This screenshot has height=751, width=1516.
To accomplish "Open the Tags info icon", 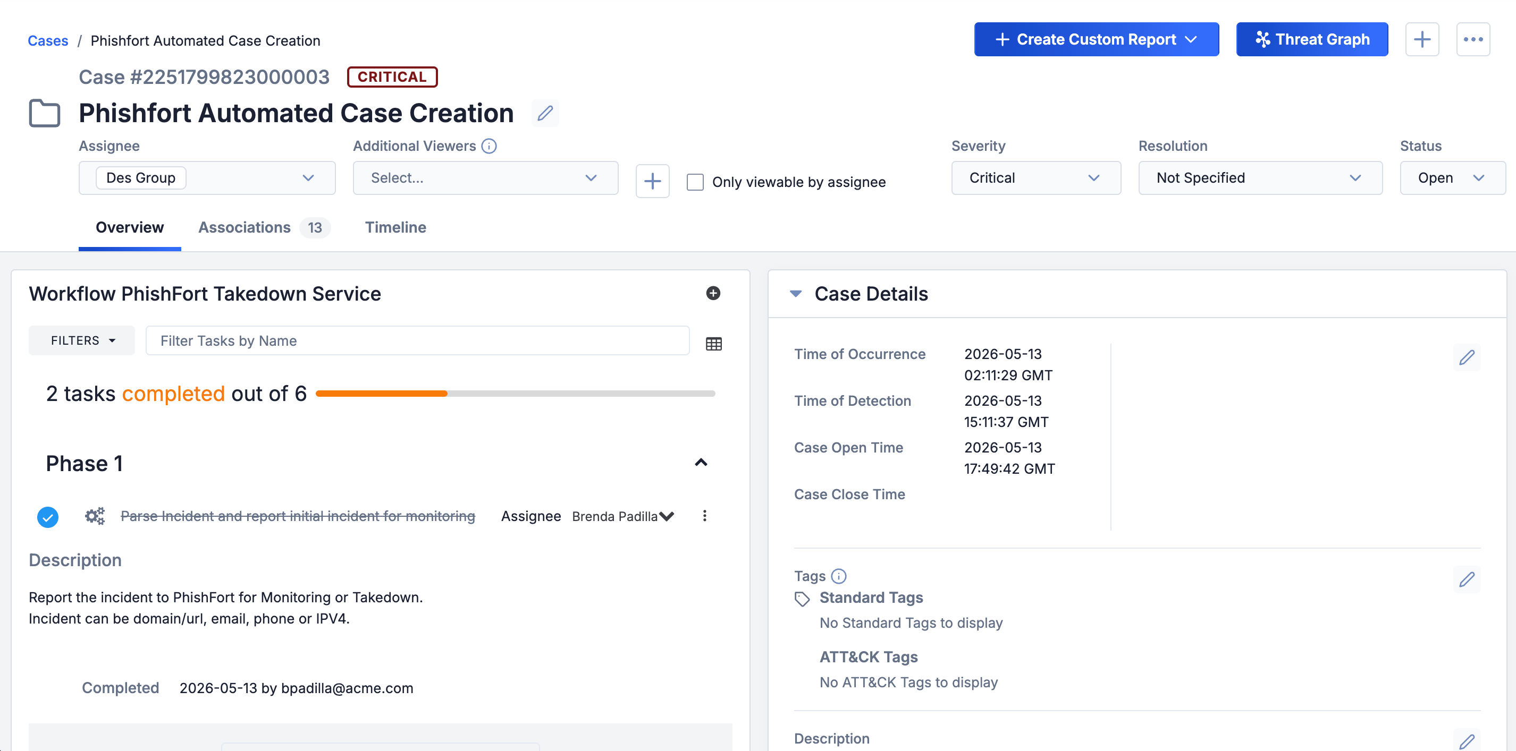I will click(839, 576).
